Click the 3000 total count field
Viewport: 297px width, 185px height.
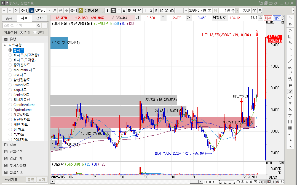click(245, 10)
